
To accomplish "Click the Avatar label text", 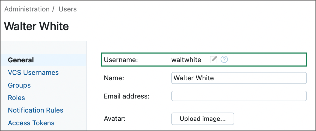I will pyautogui.click(x=115, y=119).
